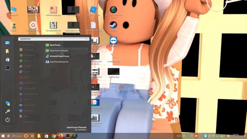
Task: Select the dark untitled png thumbnail
Action: [x=113, y=73]
